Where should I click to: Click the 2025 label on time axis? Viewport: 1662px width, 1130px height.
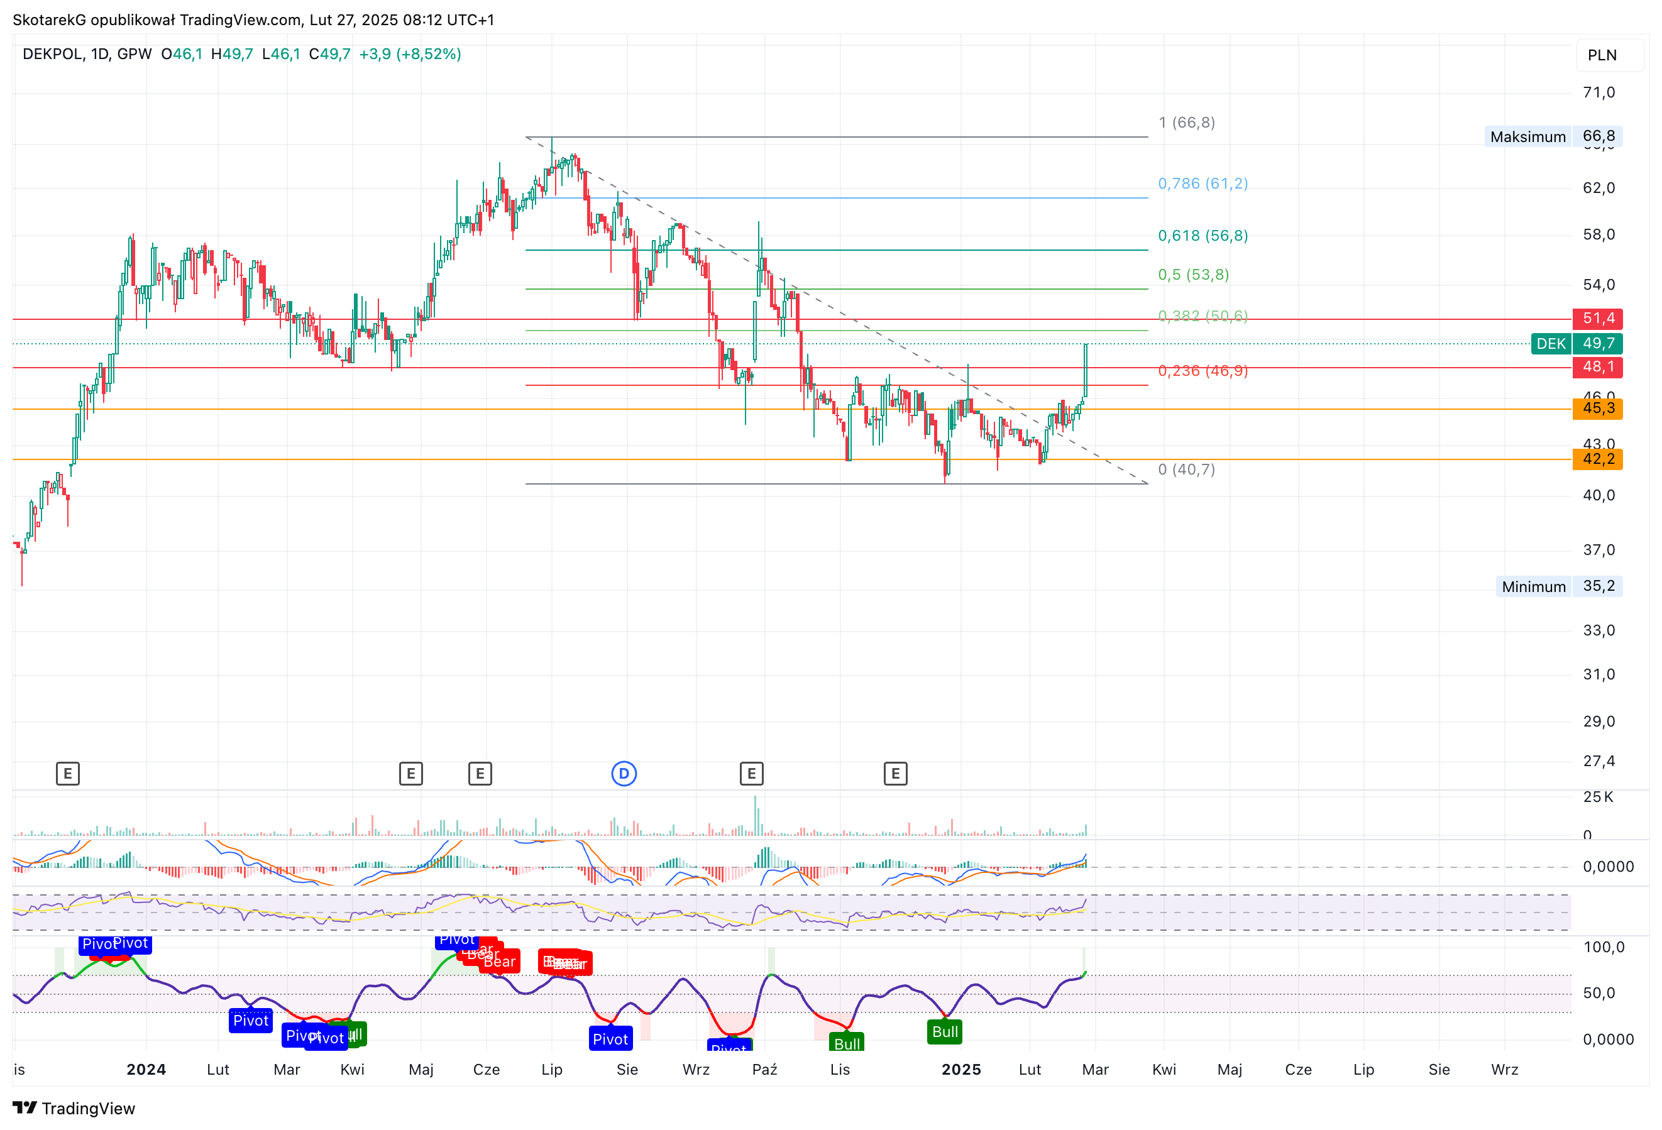[961, 1069]
